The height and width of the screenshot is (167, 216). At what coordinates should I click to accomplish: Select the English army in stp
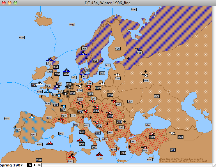[x=138, y=49]
